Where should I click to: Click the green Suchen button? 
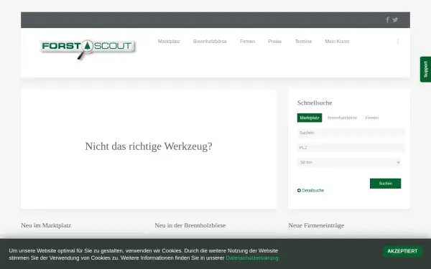[x=385, y=184]
